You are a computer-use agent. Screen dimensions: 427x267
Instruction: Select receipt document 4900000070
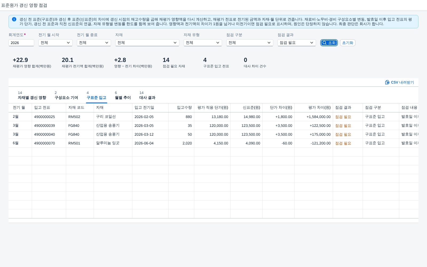tap(45, 143)
